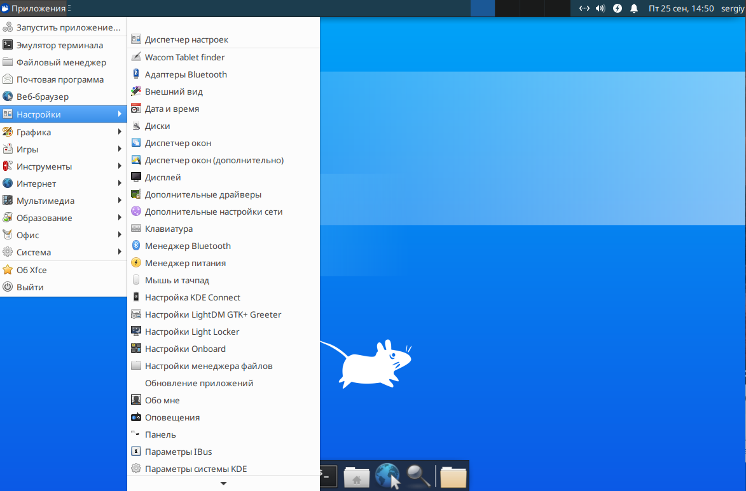Select the Клавиатура menu item
Viewport: 746px width, 491px height.
(x=224, y=229)
